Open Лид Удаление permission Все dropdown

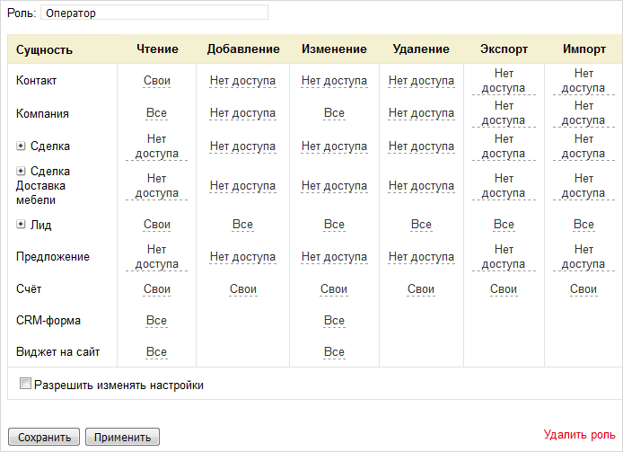[421, 225]
